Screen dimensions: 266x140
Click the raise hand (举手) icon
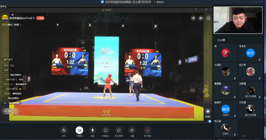(64, 130)
